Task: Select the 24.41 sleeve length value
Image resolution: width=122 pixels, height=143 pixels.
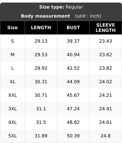Action: click(106, 109)
